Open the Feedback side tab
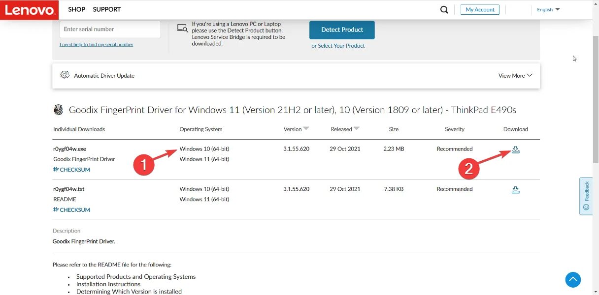Image resolution: width=599 pixels, height=295 pixels. (586, 196)
